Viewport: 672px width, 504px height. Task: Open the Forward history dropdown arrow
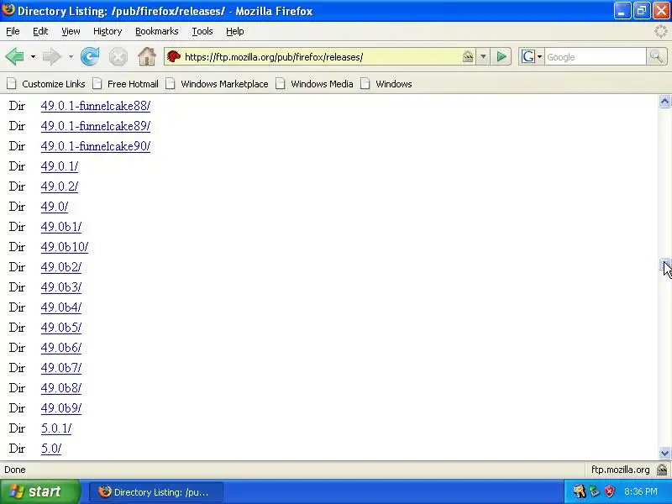[x=71, y=56]
